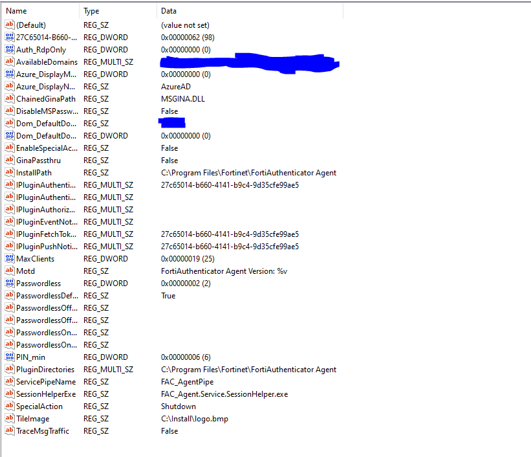Select the "TileImage" value name
Screen dimensions: 531x457
click(x=32, y=419)
